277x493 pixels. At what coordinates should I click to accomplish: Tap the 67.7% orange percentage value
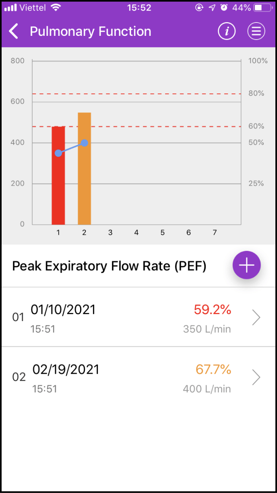[213, 369]
